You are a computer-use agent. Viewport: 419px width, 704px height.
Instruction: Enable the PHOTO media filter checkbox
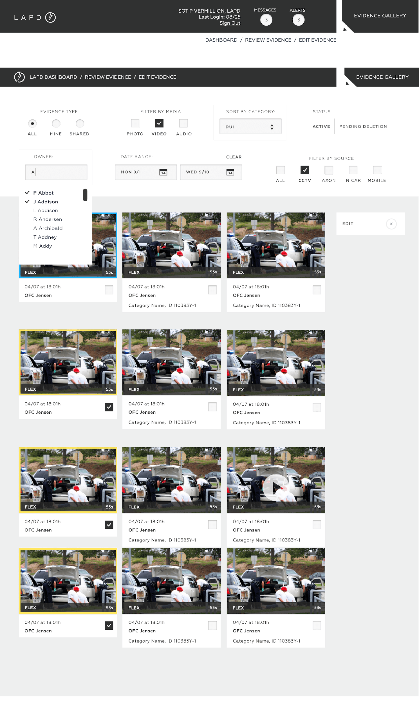click(x=135, y=123)
